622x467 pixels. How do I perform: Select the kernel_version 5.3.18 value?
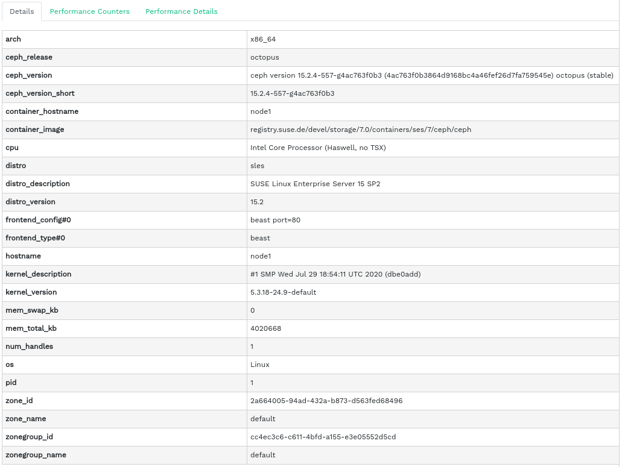point(283,292)
